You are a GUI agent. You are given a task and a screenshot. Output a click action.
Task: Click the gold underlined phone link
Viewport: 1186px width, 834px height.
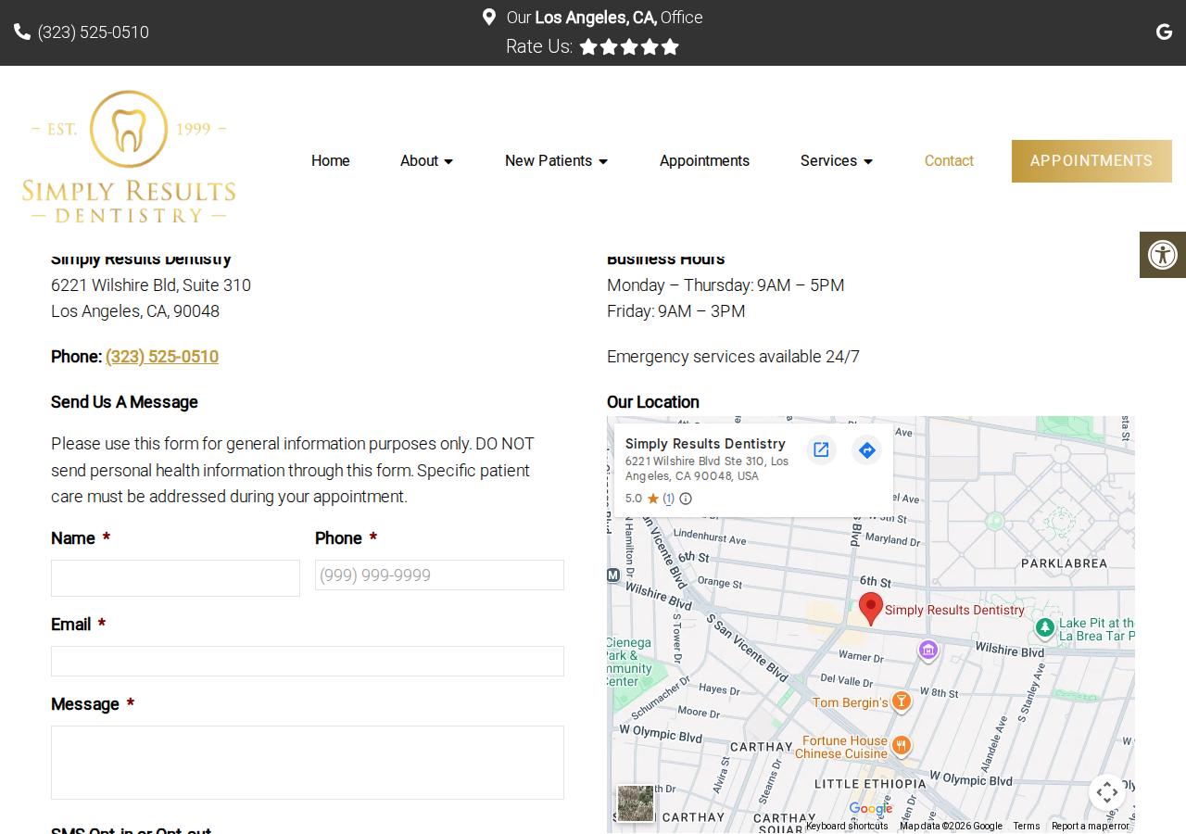coord(162,357)
